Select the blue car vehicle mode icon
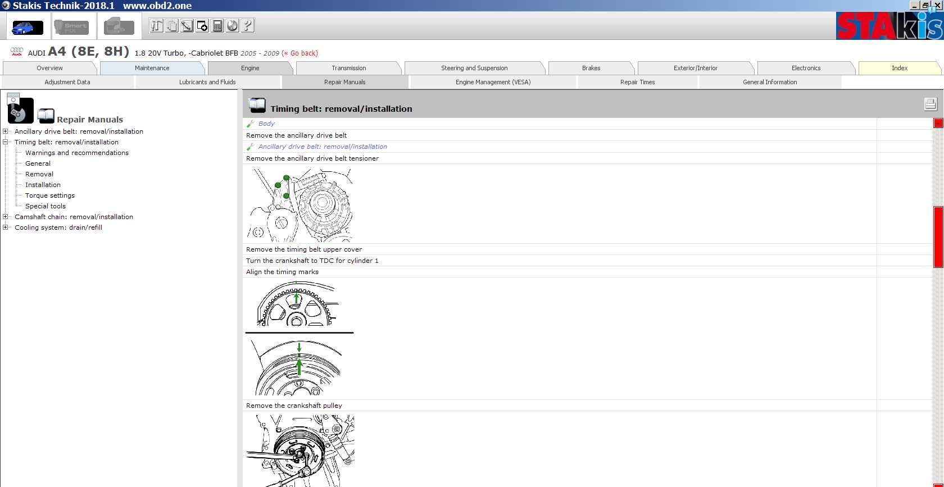This screenshot has height=487, width=944. (26, 26)
